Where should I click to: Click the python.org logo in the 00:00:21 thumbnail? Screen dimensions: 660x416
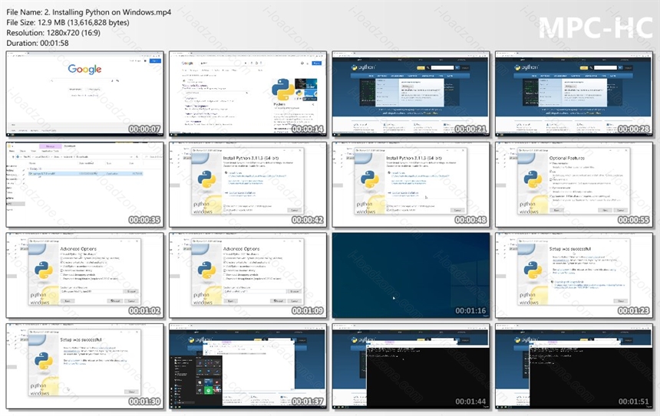click(x=363, y=67)
